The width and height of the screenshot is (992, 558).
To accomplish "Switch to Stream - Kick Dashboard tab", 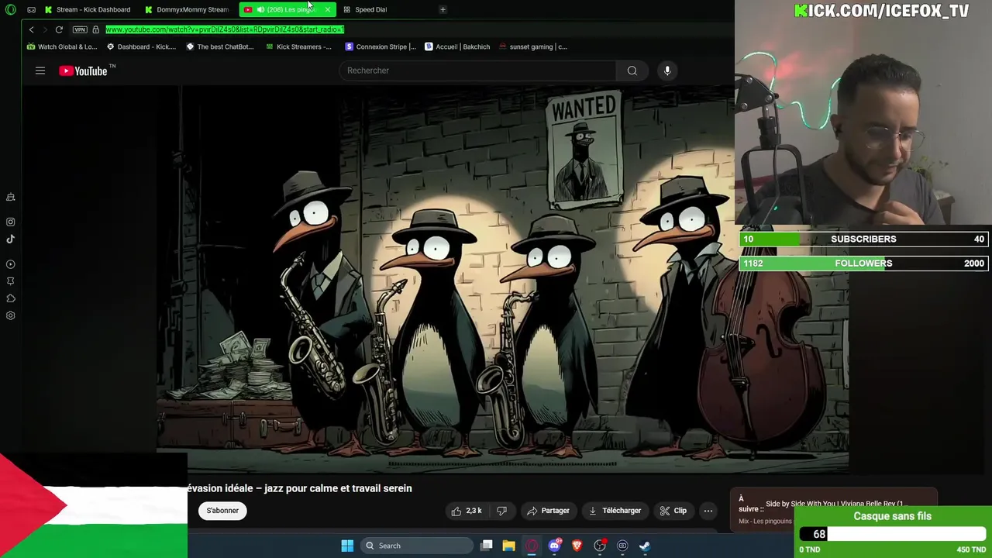I will click(88, 9).
